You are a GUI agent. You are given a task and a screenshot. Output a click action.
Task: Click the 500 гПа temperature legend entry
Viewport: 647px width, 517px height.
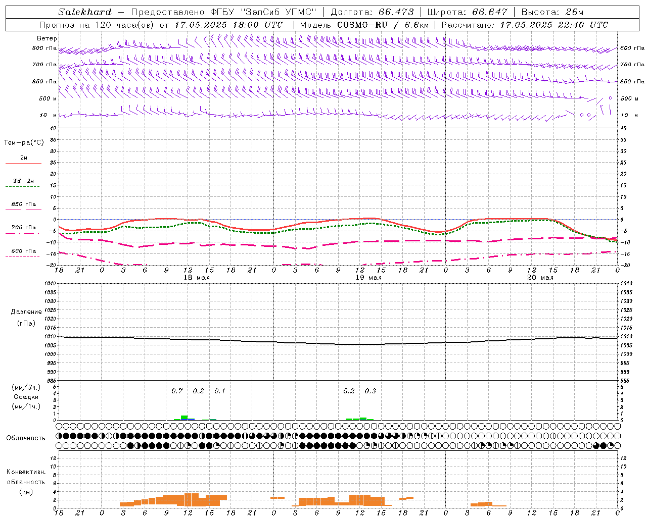pyautogui.click(x=24, y=251)
